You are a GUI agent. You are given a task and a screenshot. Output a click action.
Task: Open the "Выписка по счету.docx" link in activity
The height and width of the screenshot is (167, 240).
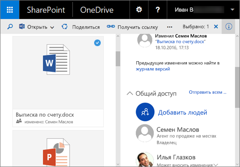point(180,41)
